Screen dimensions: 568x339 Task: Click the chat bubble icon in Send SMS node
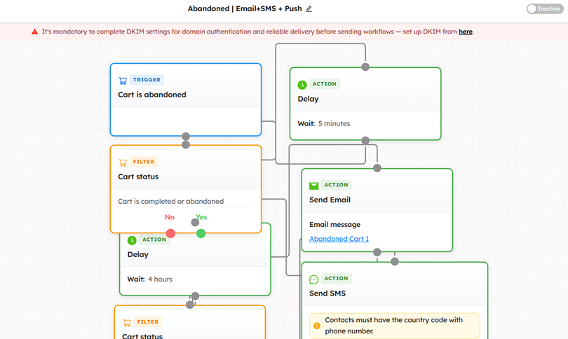313,279
